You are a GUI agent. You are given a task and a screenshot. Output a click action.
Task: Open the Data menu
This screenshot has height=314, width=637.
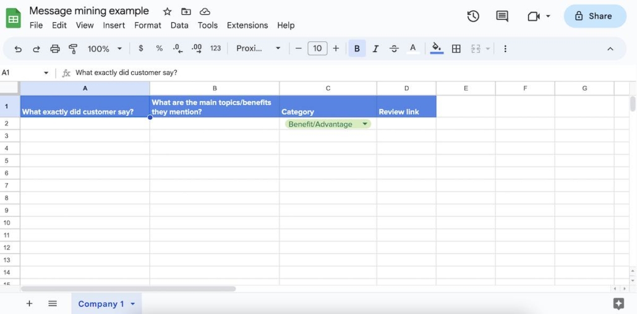pos(179,25)
